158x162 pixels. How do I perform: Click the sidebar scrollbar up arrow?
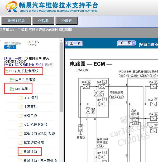point(61,40)
